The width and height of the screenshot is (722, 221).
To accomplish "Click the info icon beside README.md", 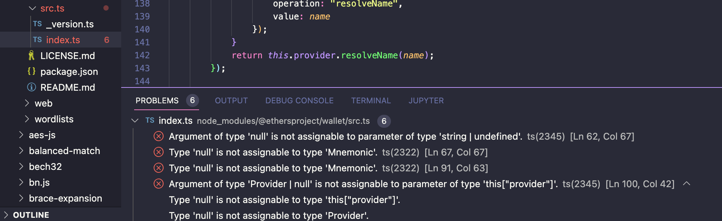I will (32, 87).
